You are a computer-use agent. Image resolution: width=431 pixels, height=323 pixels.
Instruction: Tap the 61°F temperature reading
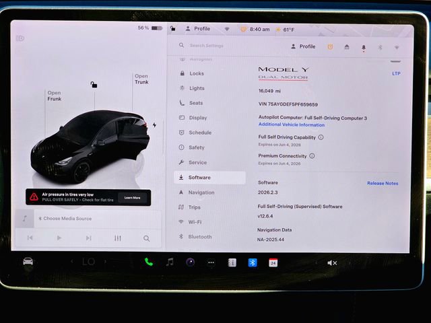[x=289, y=30]
